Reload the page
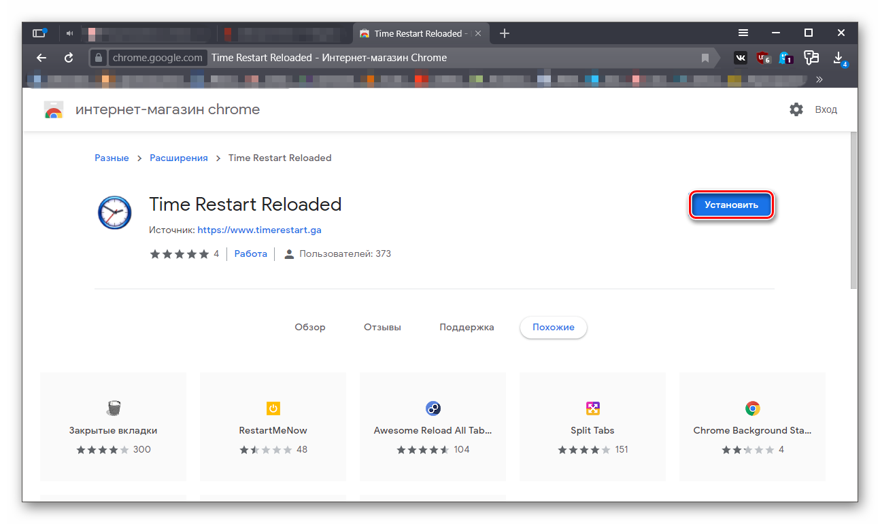Image resolution: width=880 pixels, height=524 pixels. point(69,58)
